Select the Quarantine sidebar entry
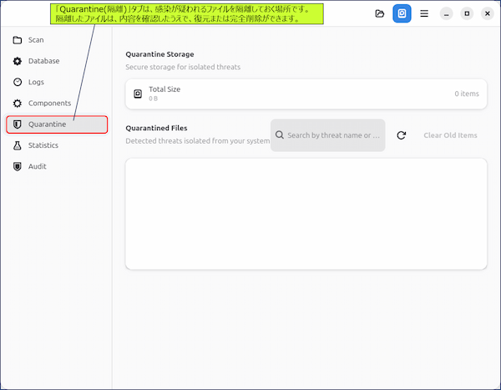The height and width of the screenshot is (390, 501). 57,124
